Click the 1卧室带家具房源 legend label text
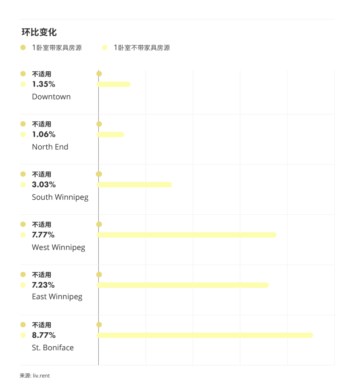The width and height of the screenshot is (354, 388). click(x=57, y=48)
